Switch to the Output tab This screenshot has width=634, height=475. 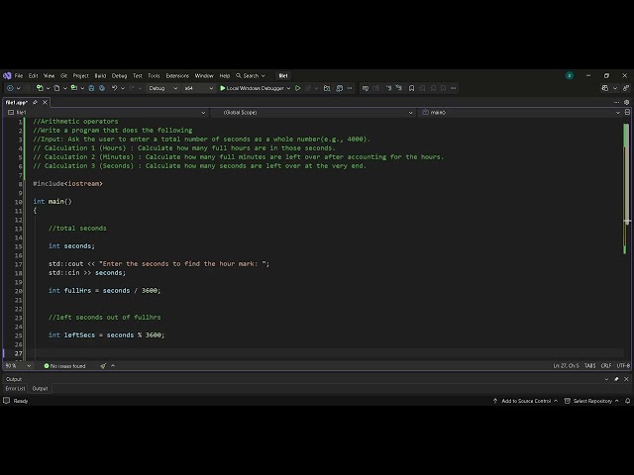click(40, 389)
